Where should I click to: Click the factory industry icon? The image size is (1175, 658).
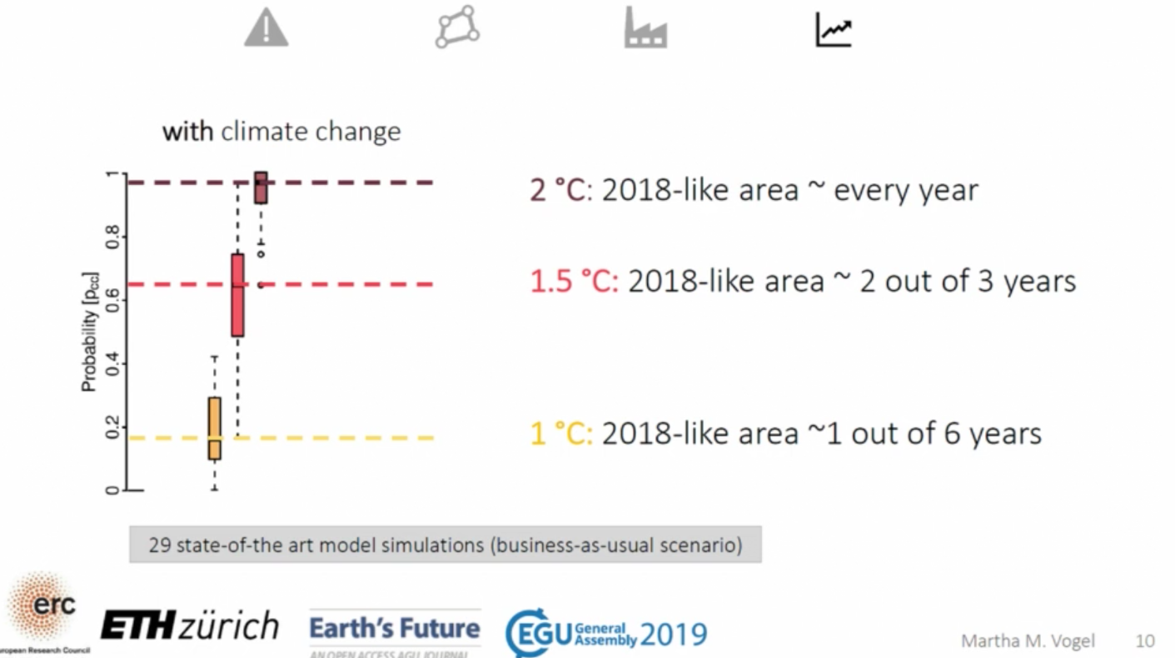[x=645, y=28]
